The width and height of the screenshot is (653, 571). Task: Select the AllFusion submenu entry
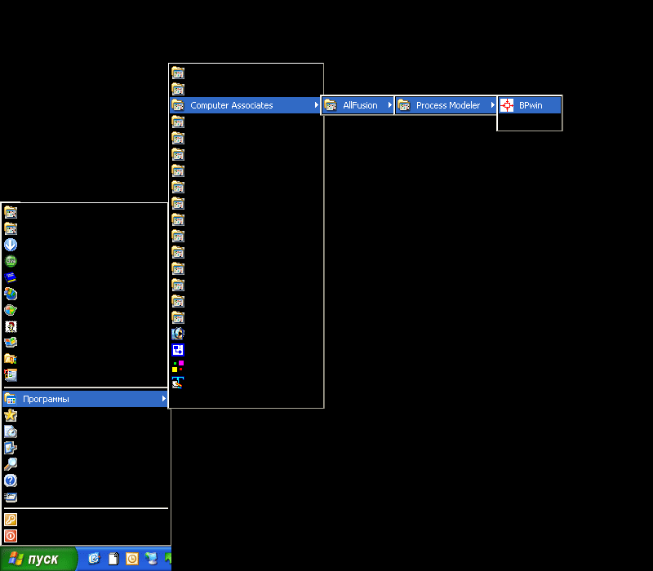tap(358, 105)
